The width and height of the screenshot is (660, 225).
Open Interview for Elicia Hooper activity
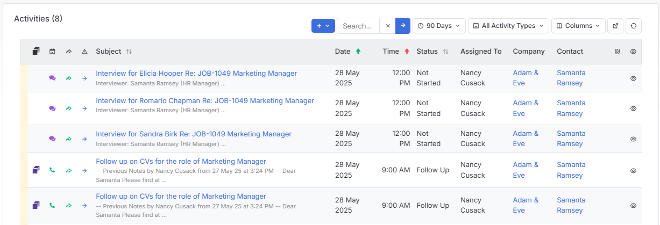point(196,73)
